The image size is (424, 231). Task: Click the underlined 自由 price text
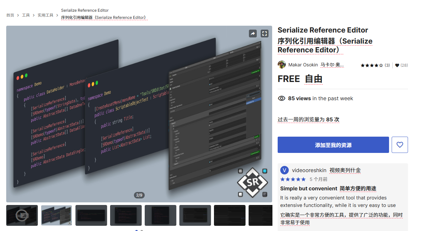(x=313, y=79)
